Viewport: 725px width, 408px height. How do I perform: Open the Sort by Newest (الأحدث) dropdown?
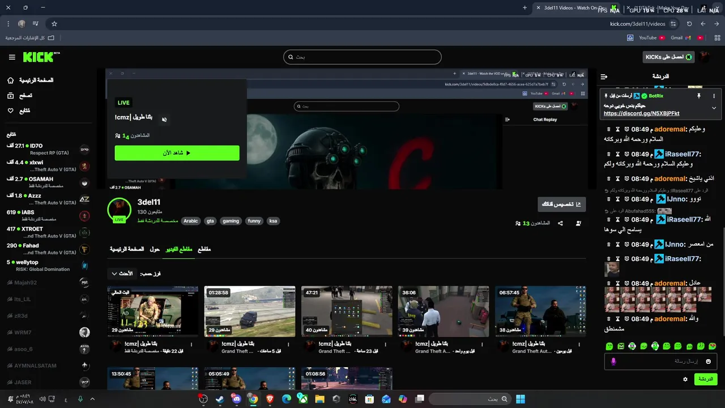(122, 274)
